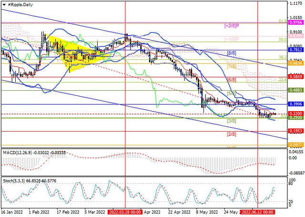The height and width of the screenshot is (217, 305).
Task: Select the 2022.03.28 00:00 date marker
Action: (125, 212)
